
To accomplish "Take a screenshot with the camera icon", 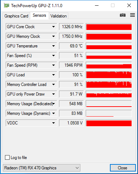I will [x=123, y=15].
